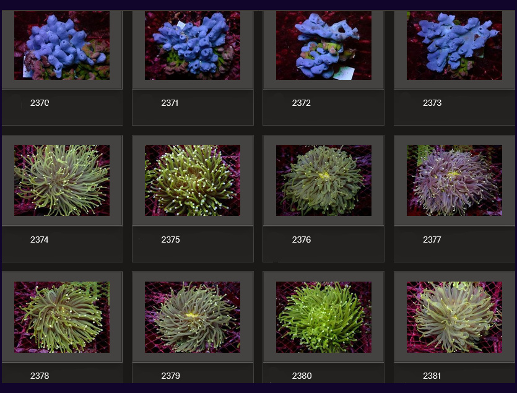Select purple anemone thumbnail above 2377
Screen dimensions: 517x393
[454, 180]
